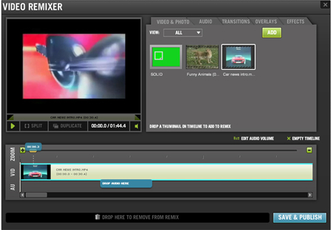This screenshot has height=230, width=332.
Task: Split the clip with SPLIT button
Action: coord(34,126)
